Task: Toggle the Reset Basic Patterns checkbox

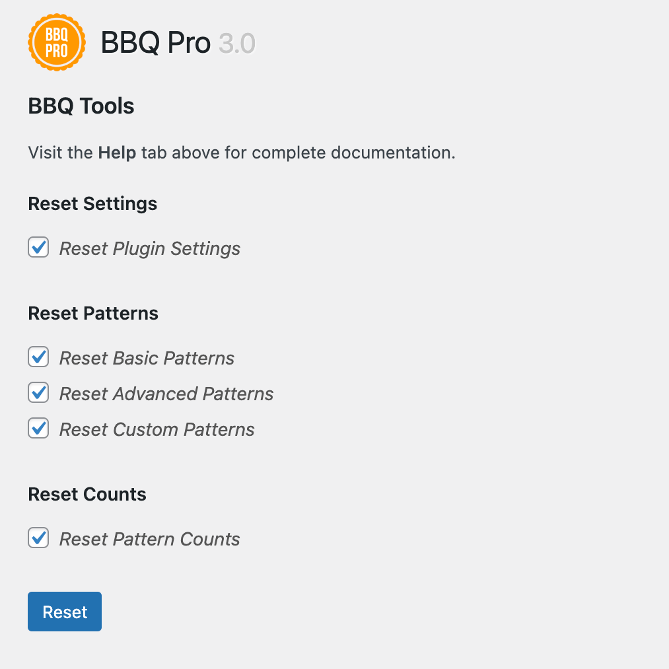Action: coord(38,357)
